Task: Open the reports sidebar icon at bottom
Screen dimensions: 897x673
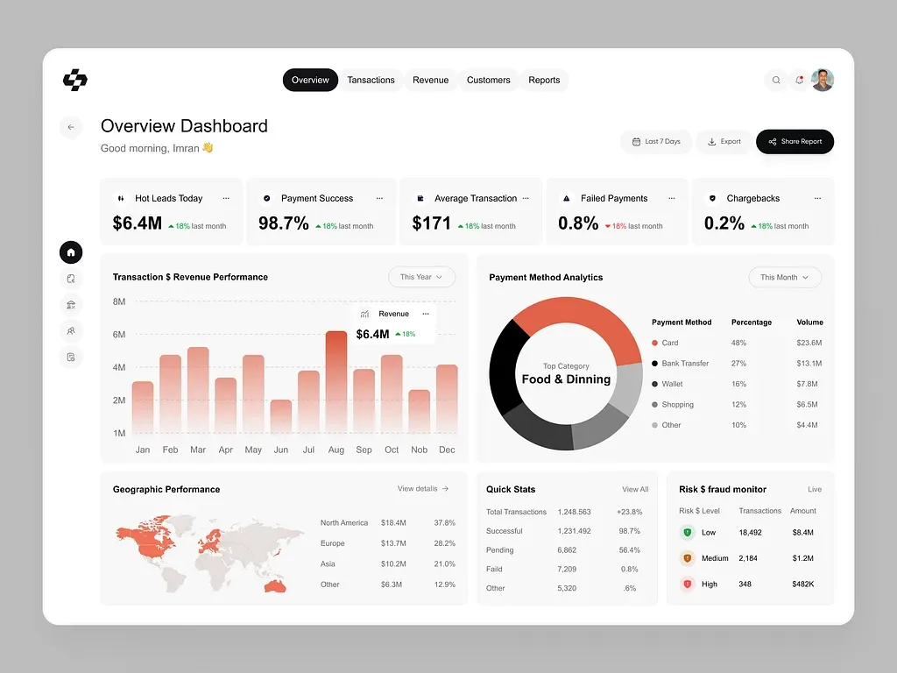Action: click(71, 358)
